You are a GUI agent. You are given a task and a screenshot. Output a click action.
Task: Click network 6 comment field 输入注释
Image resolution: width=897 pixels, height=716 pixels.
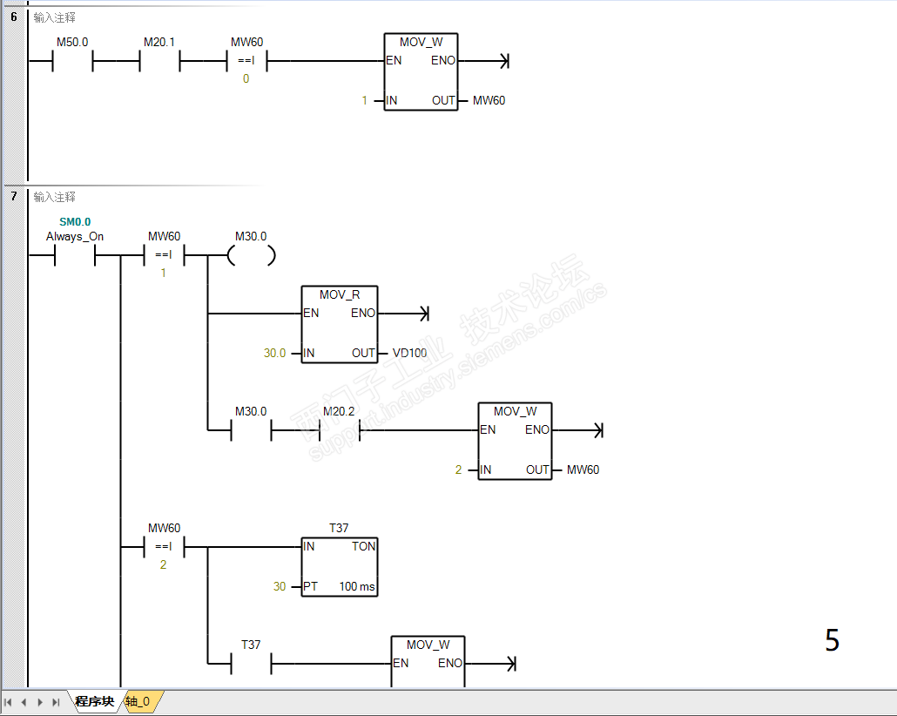point(54,17)
